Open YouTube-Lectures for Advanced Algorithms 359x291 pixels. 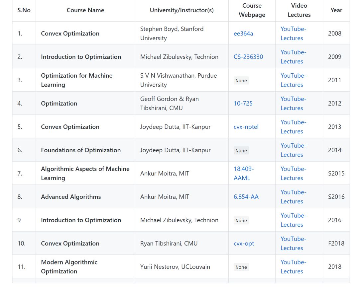pyautogui.click(x=293, y=197)
